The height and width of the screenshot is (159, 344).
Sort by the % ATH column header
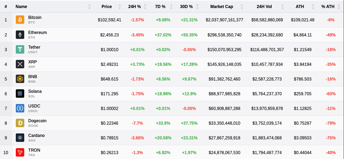click(x=328, y=7)
